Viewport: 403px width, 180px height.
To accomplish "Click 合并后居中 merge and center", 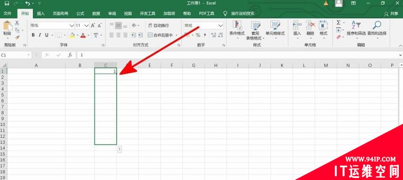I will tap(161, 35).
